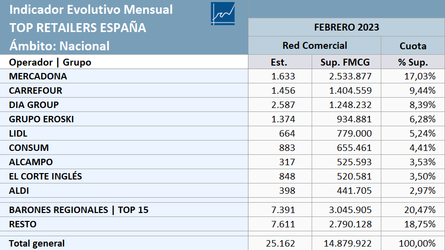
Task: Select ALDI store count 398
Action: point(287,190)
